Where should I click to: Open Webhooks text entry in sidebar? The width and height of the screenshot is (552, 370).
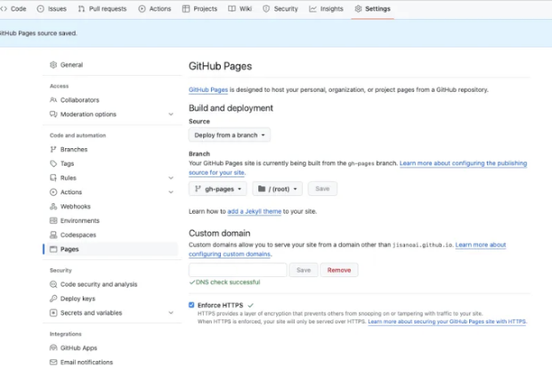tap(76, 207)
